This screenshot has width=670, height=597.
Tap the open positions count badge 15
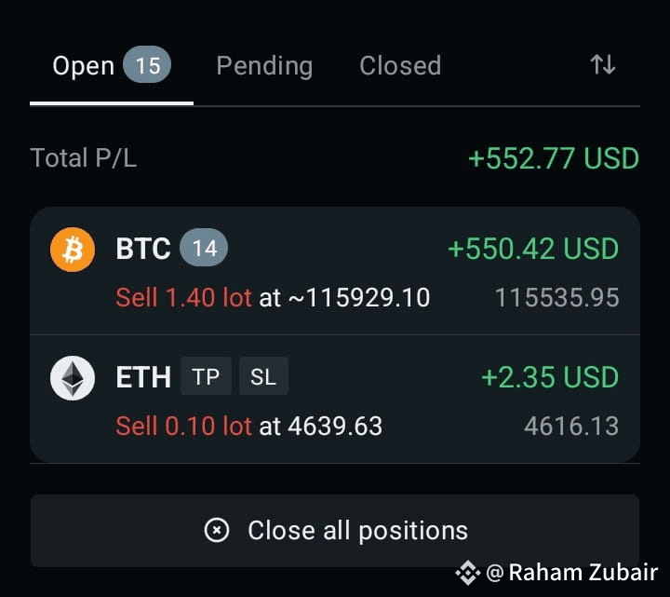(x=147, y=65)
